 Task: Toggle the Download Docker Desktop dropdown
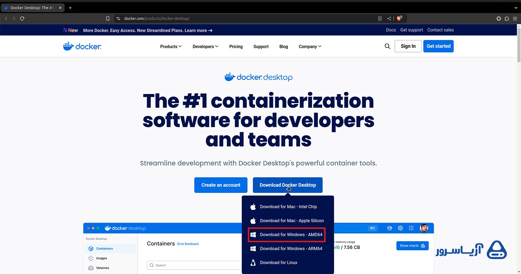[x=288, y=185]
